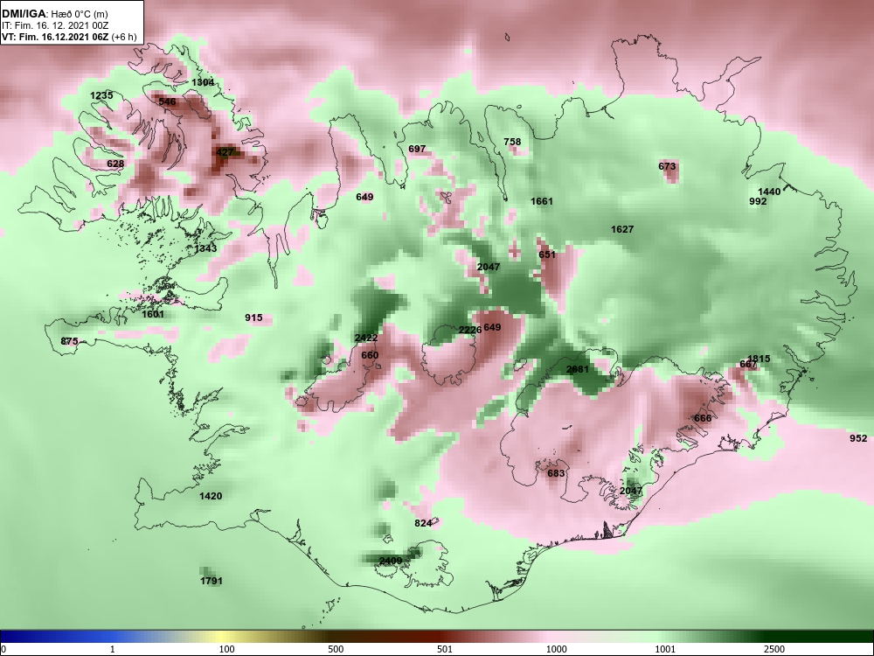Image resolution: width=874 pixels, height=656 pixels.
Task: Click the 1304 height label
Action: click(x=203, y=82)
